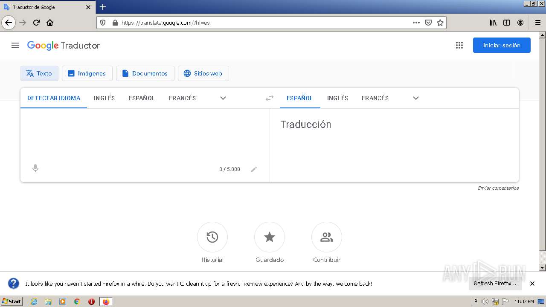Open the Google Translate main menu hamburger
The height and width of the screenshot is (307, 546).
point(15,45)
